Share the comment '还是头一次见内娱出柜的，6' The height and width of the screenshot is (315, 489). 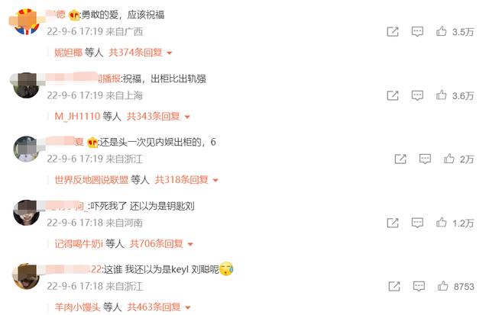[x=400, y=159]
